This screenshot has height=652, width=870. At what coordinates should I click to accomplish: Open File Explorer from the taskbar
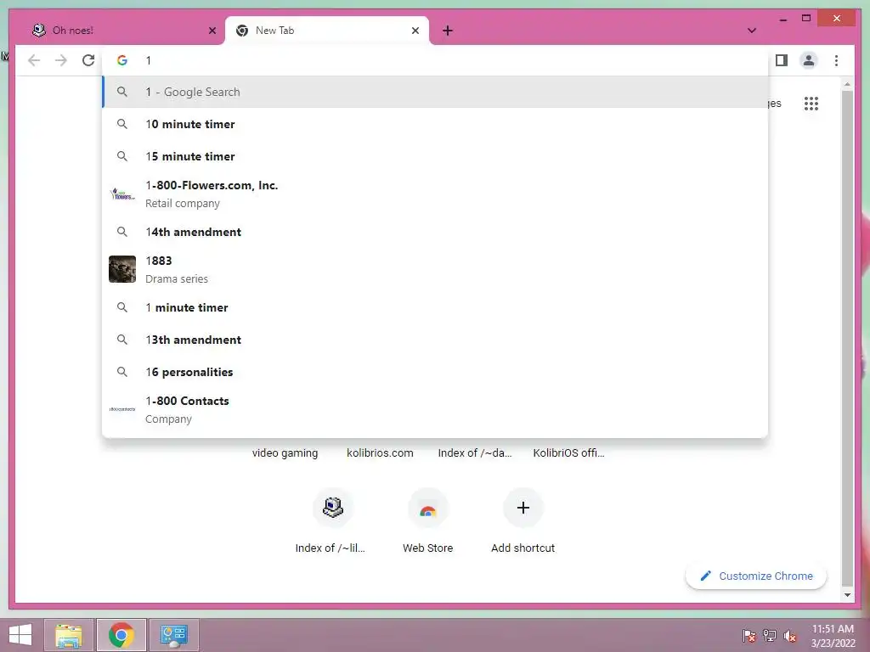coord(68,635)
